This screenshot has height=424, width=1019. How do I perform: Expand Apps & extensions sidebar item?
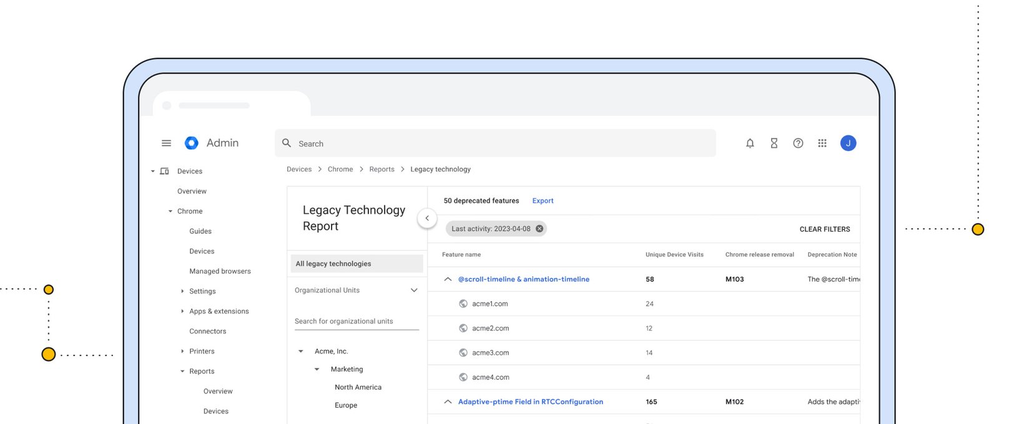182,311
